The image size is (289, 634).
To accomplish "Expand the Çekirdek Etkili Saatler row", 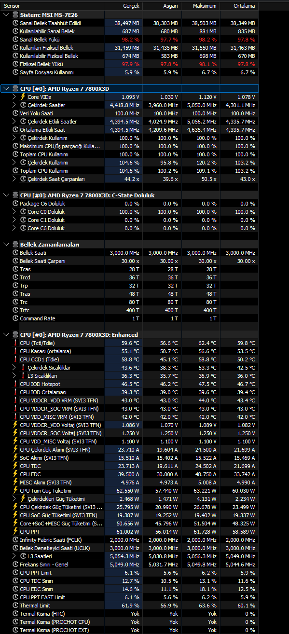I will tap(14, 122).
